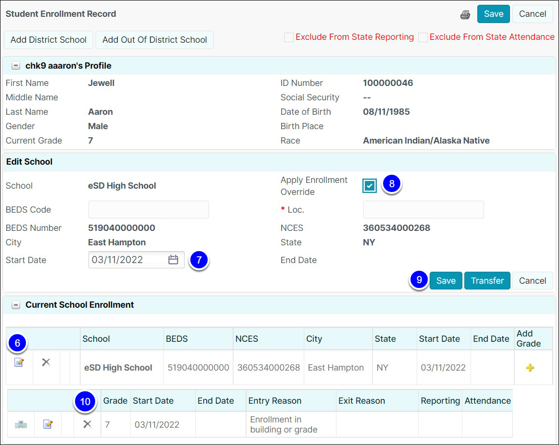This screenshot has height=445, width=559.
Task: Toggle Exclude From State Attendance checkbox
Action: [423, 37]
